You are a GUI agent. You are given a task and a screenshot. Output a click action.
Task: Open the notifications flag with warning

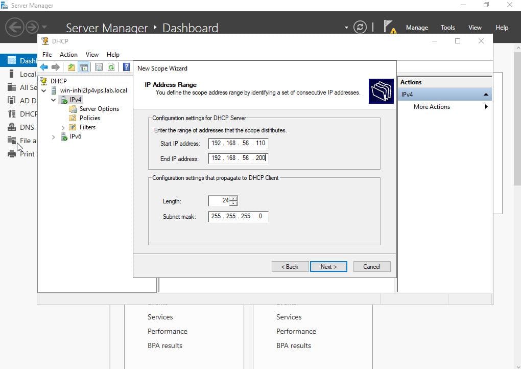pos(389,27)
